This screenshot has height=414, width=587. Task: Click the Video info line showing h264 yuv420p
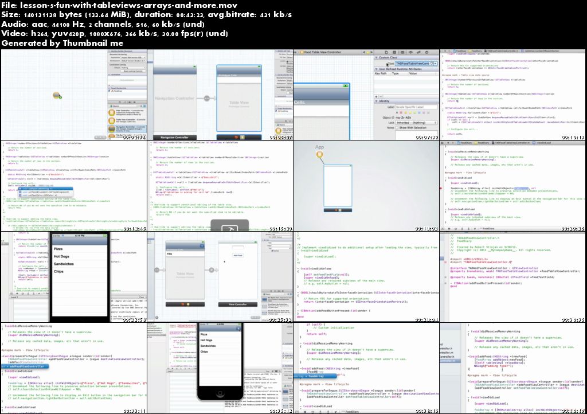pos(115,34)
